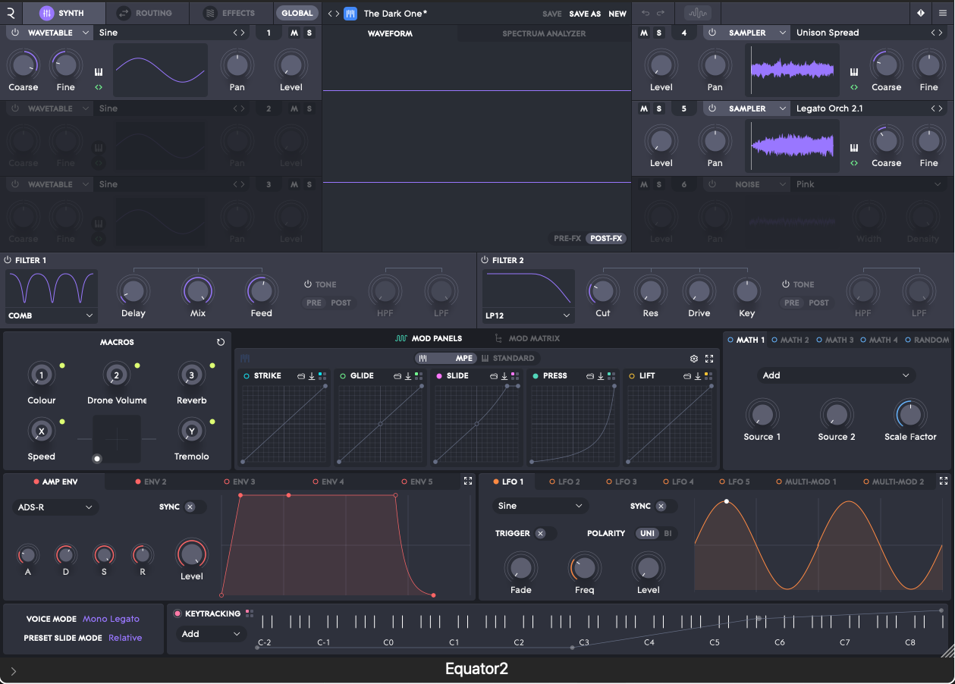The height and width of the screenshot is (684, 955).
Task: Enable the LFO 1 Sync toggle
Action: pos(661,506)
